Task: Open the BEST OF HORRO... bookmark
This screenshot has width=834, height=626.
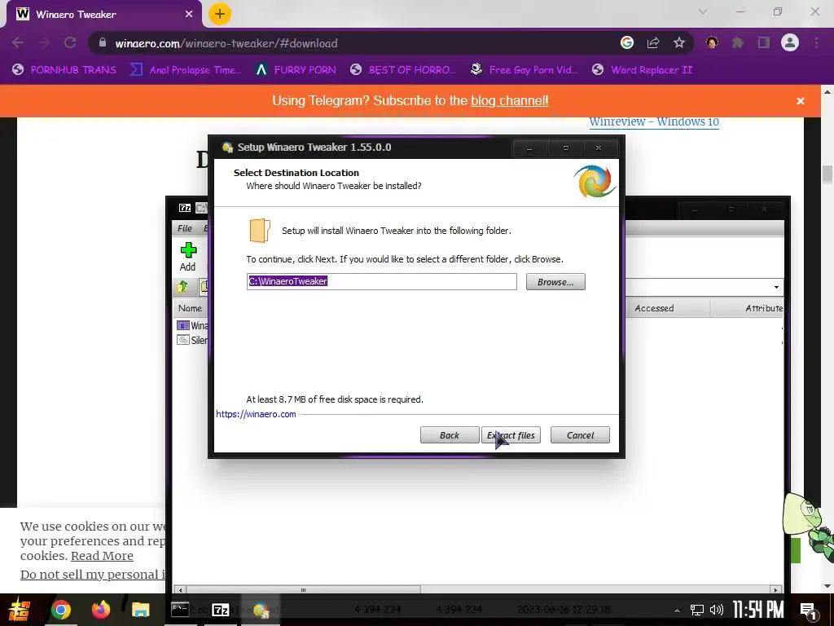Action: click(x=403, y=70)
